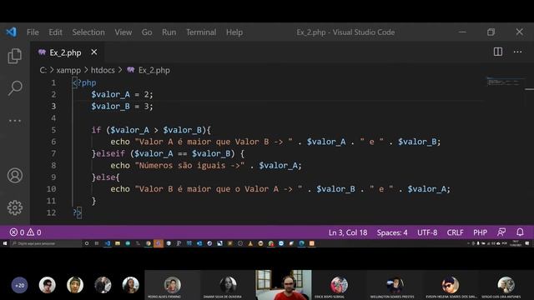Open Task View in taskbar
The image size is (534, 300).
[x=97, y=243]
